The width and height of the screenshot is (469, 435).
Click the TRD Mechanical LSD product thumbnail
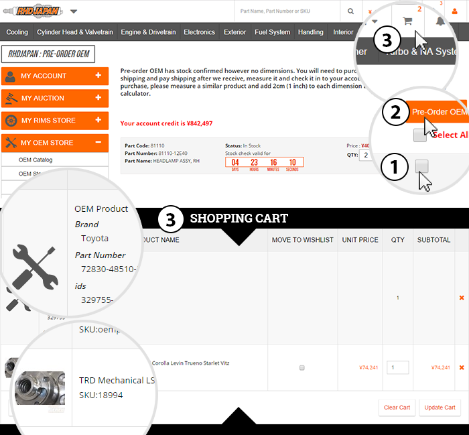tap(40, 388)
